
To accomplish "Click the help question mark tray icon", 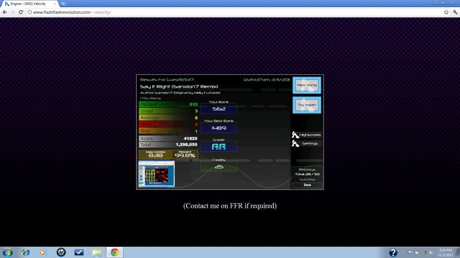I will coord(393,253).
